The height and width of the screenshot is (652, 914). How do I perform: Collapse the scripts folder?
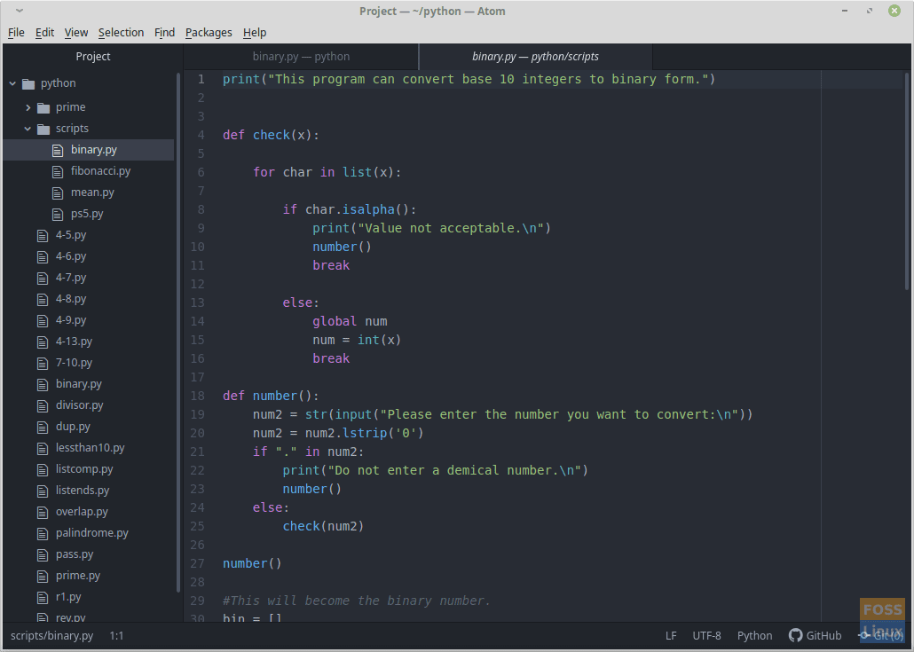[x=28, y=128]
